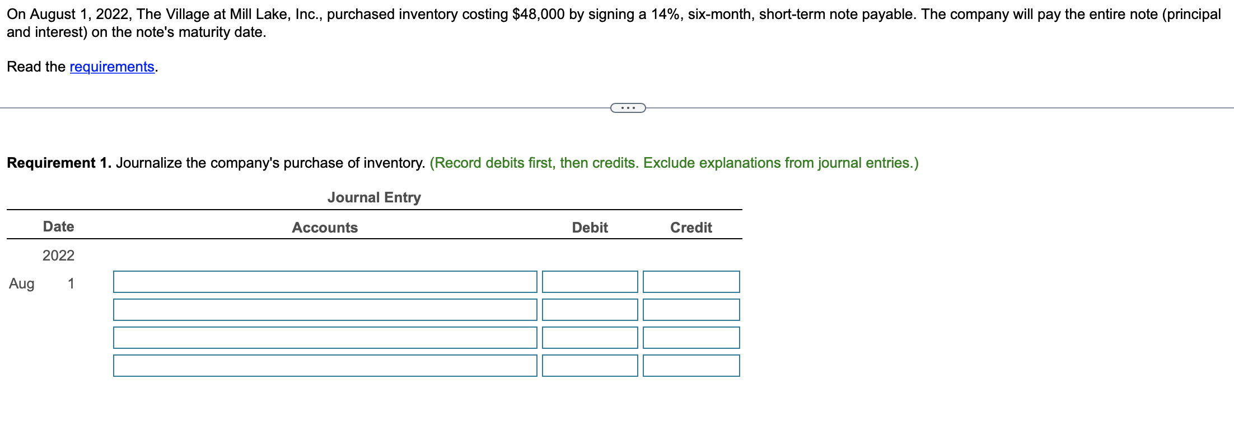Click the Credit column header
Image resolution: width=1234 pixels, height=445 pixels.
691,228
